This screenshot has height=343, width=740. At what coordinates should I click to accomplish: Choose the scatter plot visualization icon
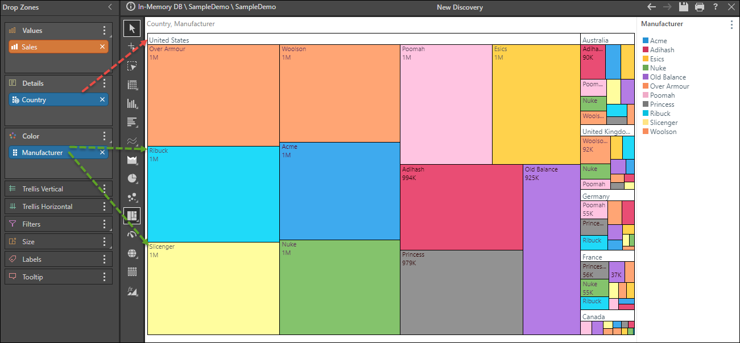(133, 197)
